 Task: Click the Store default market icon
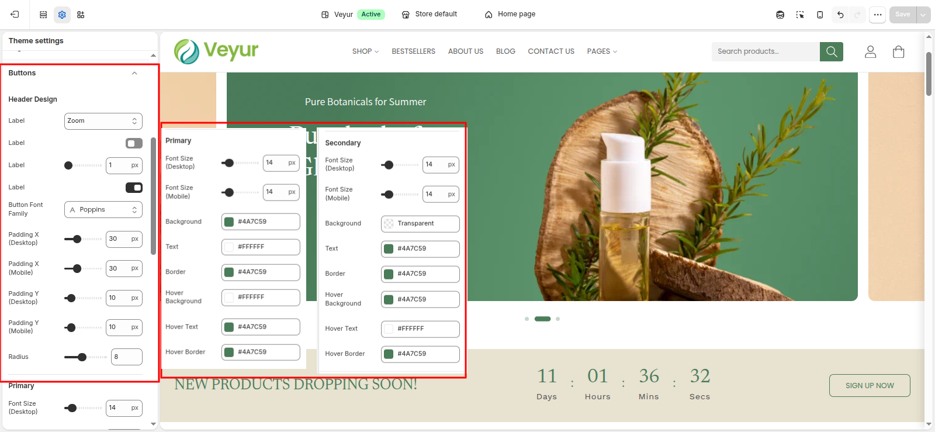tap(406, 15)
